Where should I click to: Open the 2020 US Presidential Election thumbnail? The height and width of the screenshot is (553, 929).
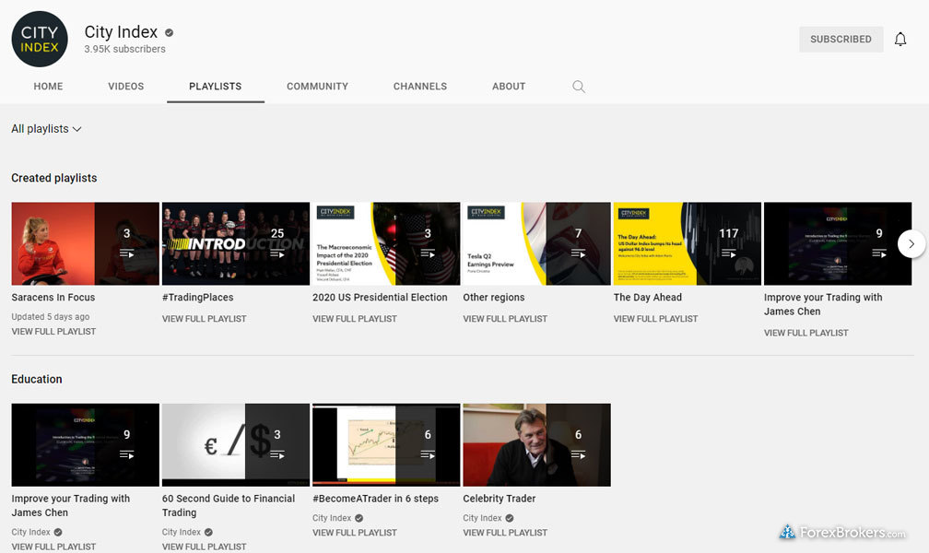click(386, 243)
